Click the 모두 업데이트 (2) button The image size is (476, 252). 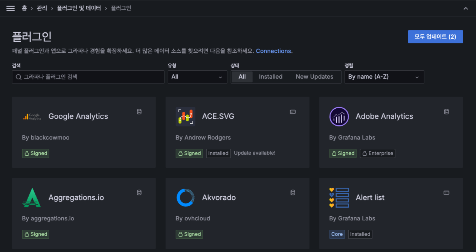coord(435,36)
